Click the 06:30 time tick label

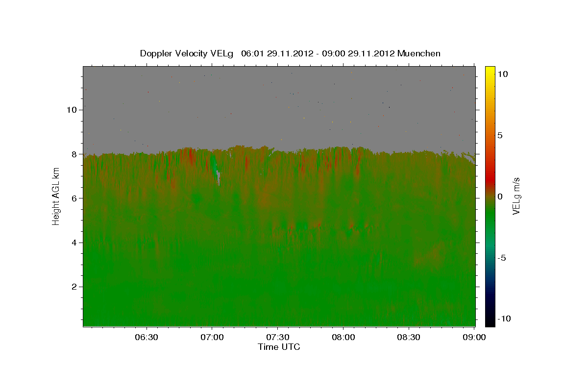click(147, 338)
